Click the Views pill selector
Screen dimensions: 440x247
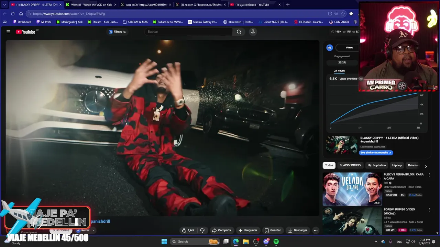tap(349, 48)
